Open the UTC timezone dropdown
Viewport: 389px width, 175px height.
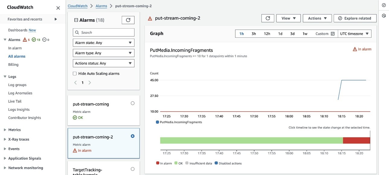(x=354, y=34)
